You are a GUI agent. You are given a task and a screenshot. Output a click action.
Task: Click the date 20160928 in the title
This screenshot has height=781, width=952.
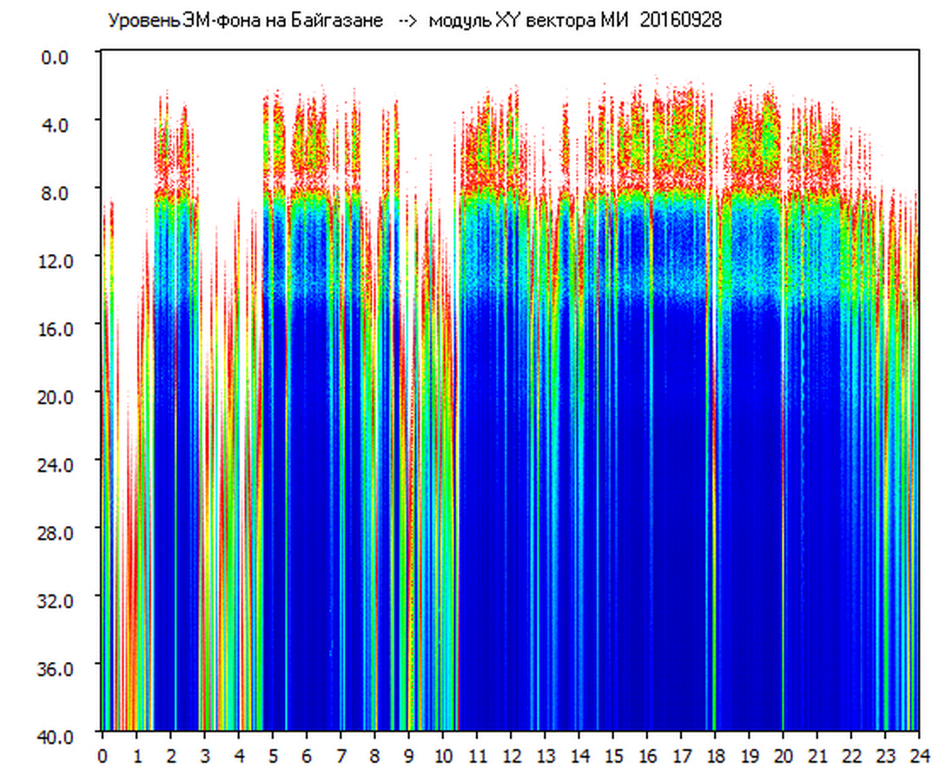(x=680, y=22)
